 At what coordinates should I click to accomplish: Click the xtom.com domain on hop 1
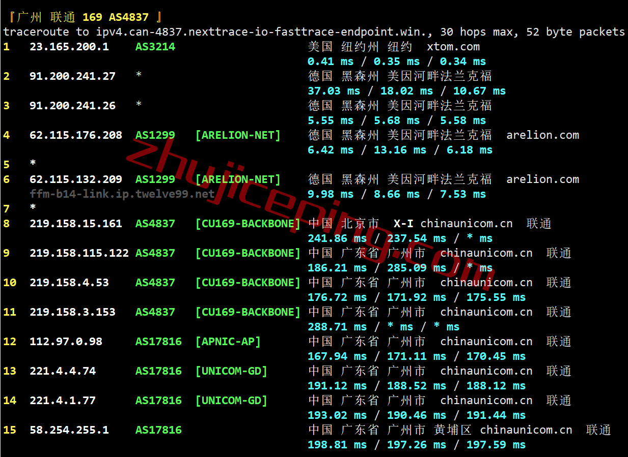453,47
